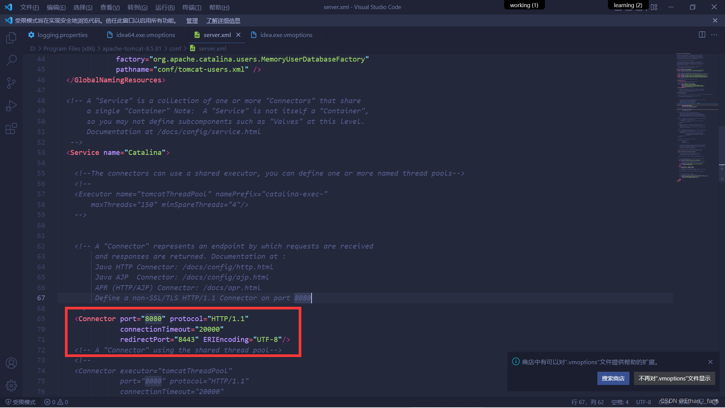Open the 编辑(E) menu
The width and height of the screenshot is (725, 408).
(56, 7)
